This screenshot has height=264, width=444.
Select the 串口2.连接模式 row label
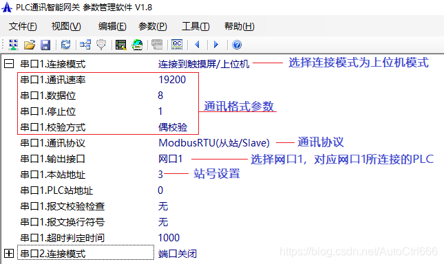pyautogui.click(x=53, y=254)
